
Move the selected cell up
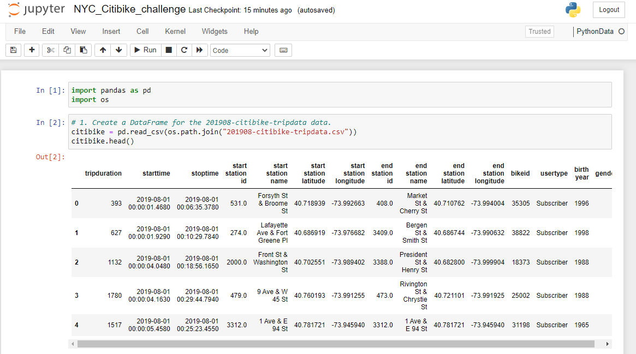tap(102, 50)
